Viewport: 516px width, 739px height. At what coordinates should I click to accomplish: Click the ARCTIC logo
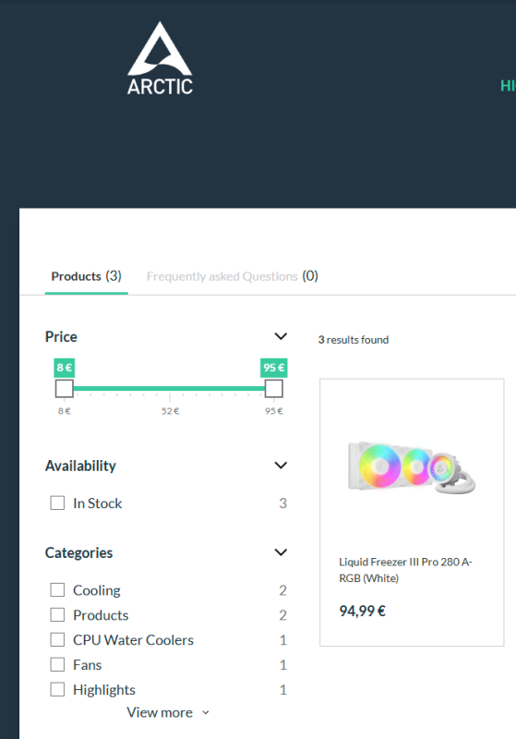[160, 58]
